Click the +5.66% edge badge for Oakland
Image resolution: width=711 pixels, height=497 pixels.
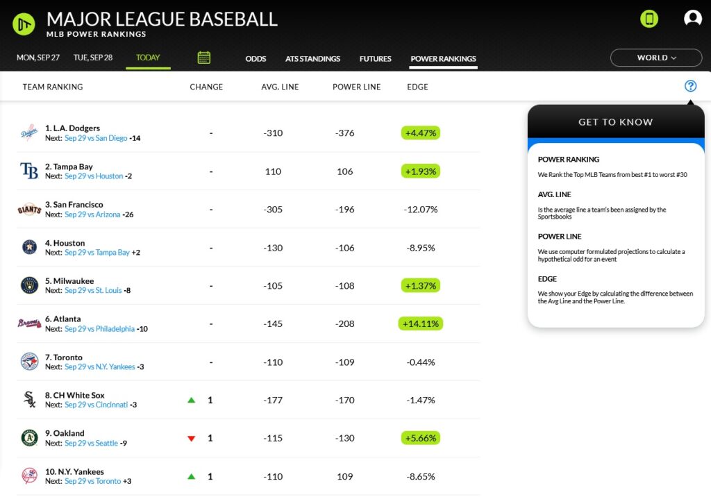click(420, 438)
